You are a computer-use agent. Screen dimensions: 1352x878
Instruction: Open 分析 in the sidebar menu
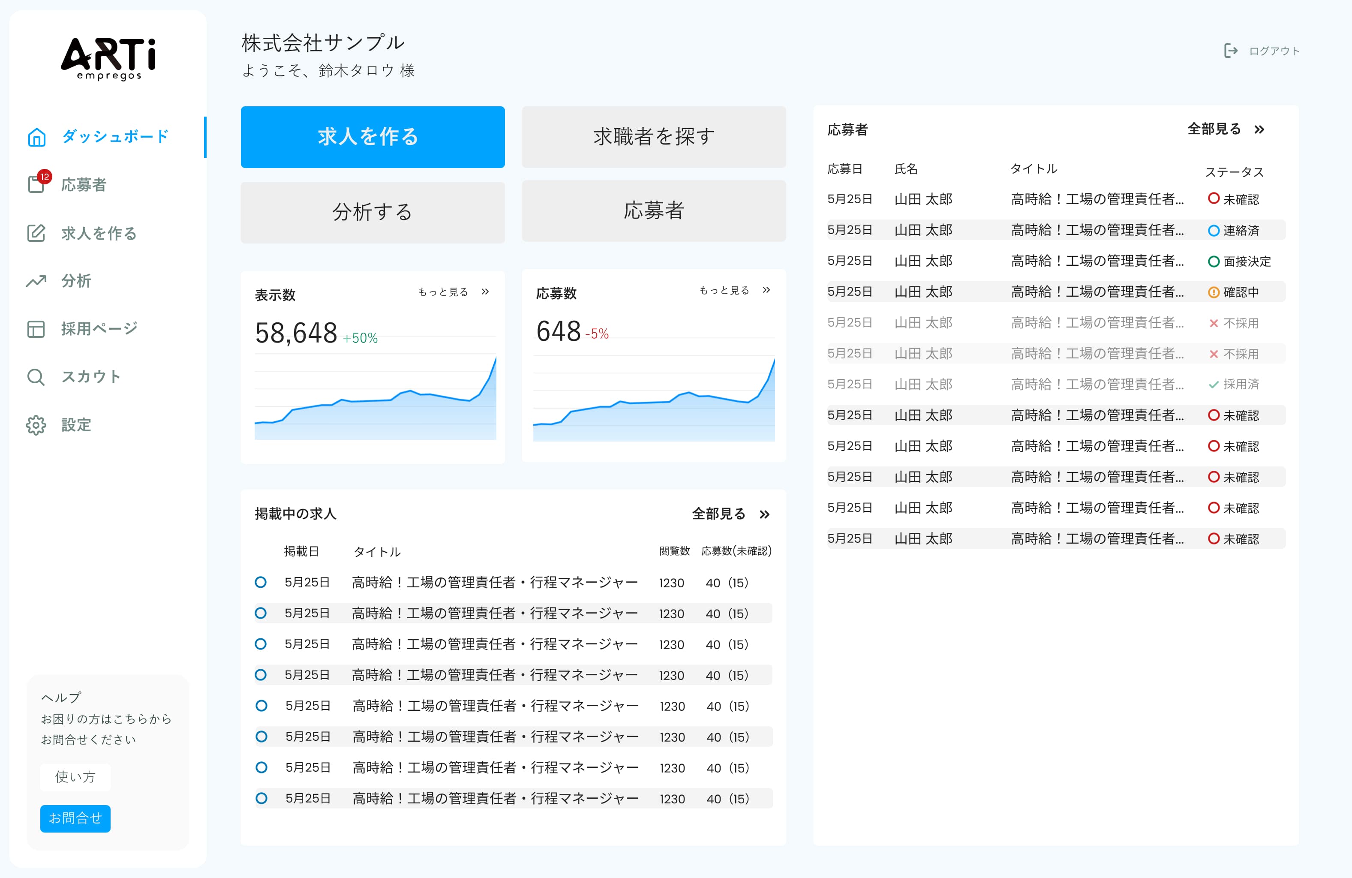pos(76,281)
